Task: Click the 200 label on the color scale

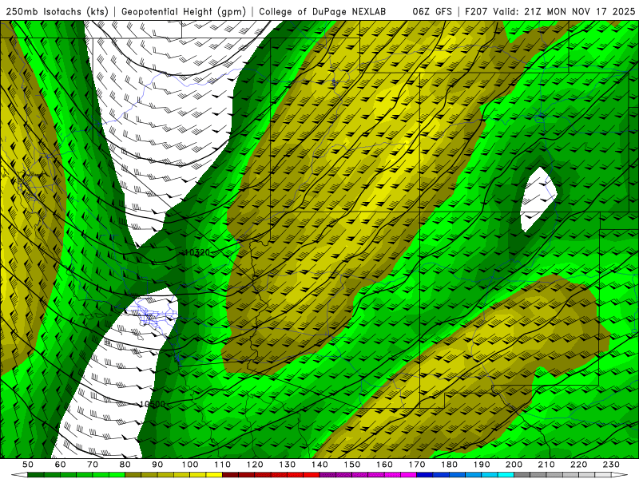Action: [x=514, y=465]
